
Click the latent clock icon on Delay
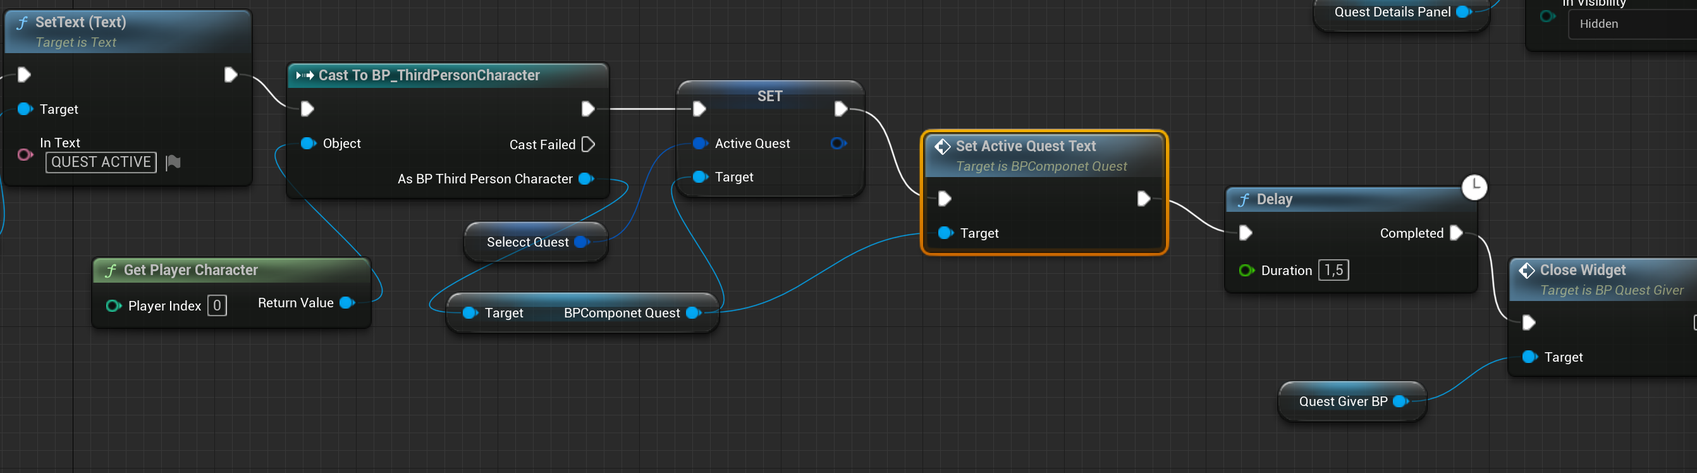(x=1474, y=187)
